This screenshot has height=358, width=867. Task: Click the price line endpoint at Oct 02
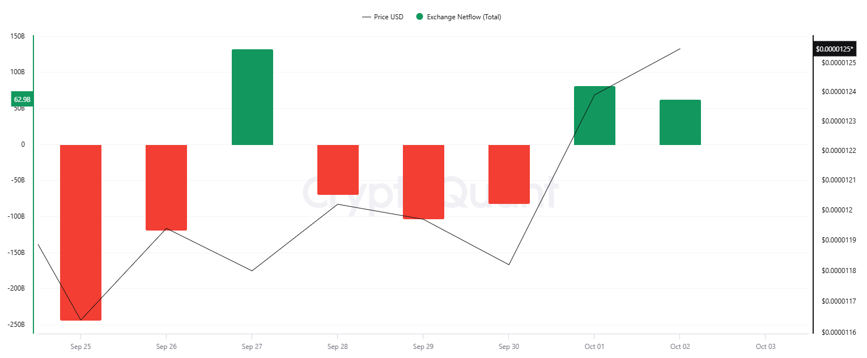(680, 49)
